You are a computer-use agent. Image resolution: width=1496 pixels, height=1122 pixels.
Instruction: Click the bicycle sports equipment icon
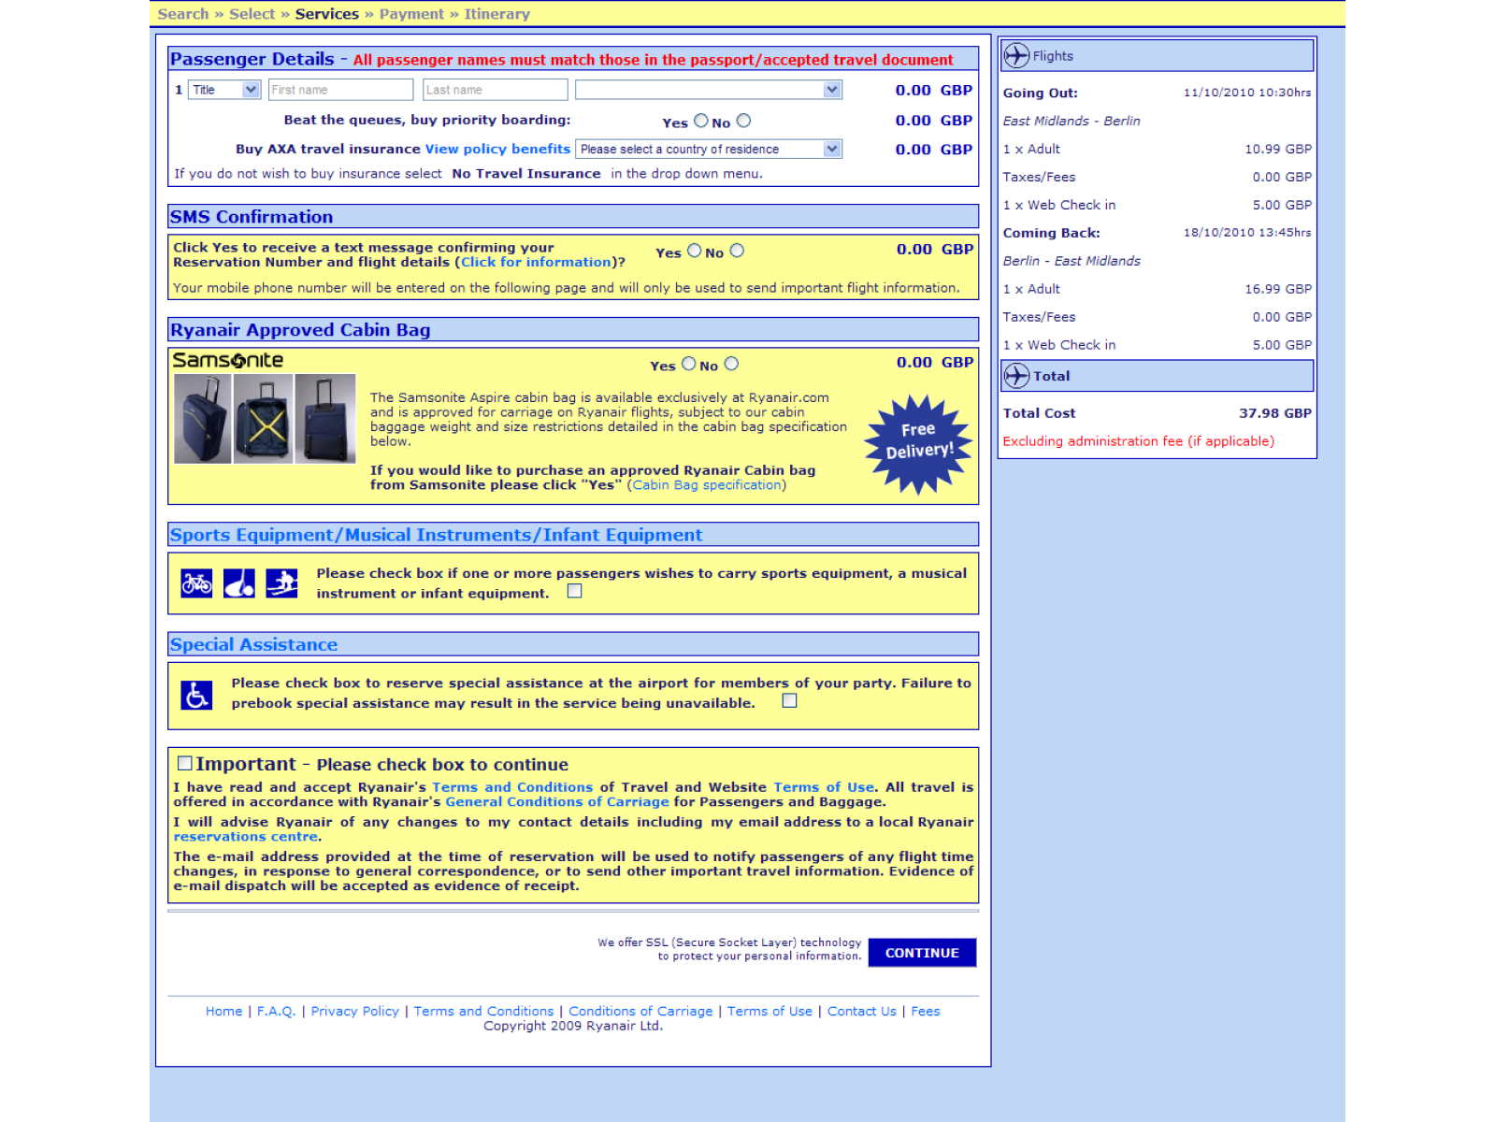pyautogui.click(x=196, y=583)
